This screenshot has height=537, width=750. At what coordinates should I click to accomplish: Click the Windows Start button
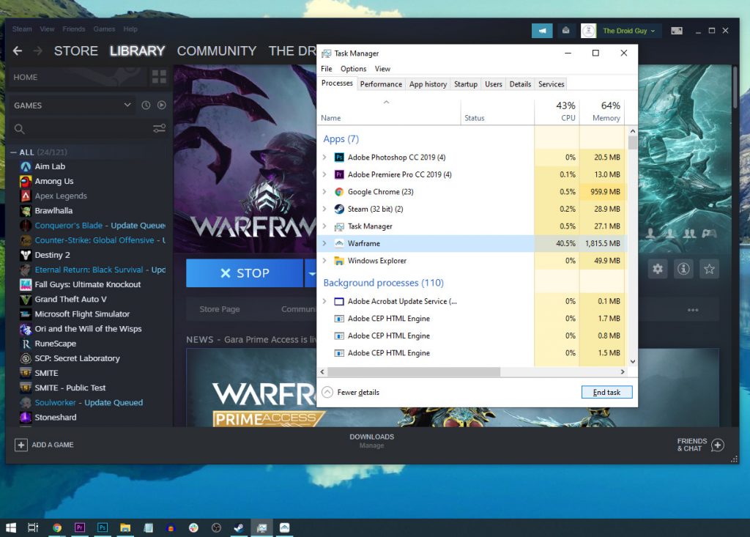[11, 527]
